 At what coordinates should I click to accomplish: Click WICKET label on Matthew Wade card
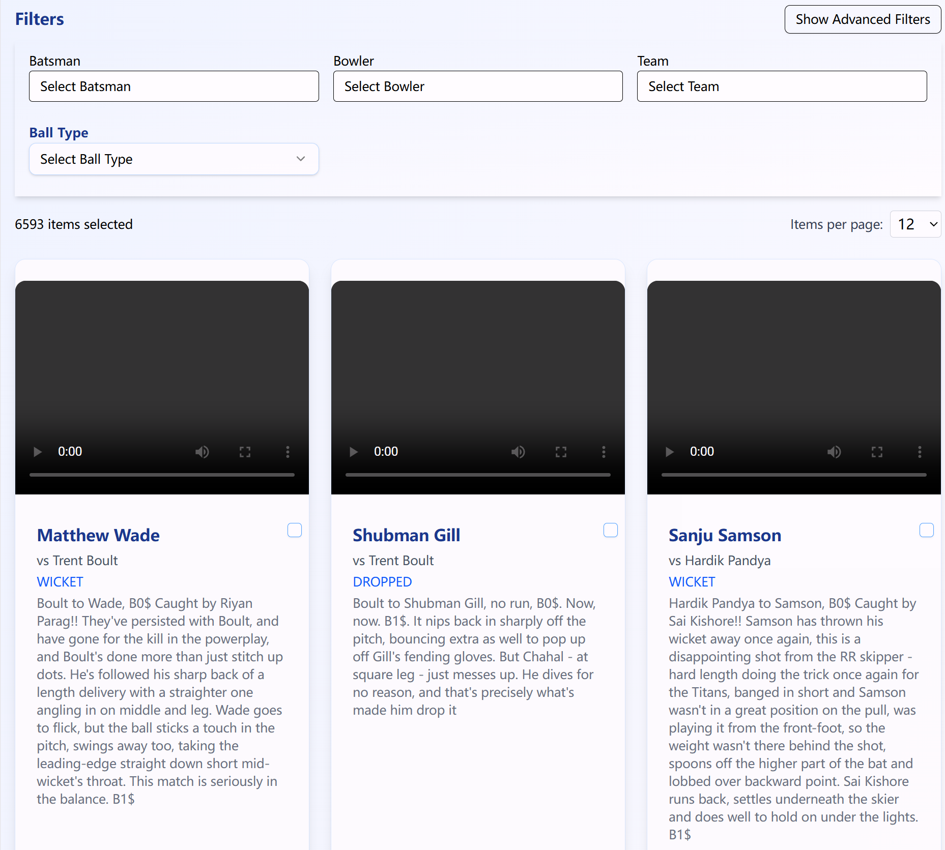60,582
